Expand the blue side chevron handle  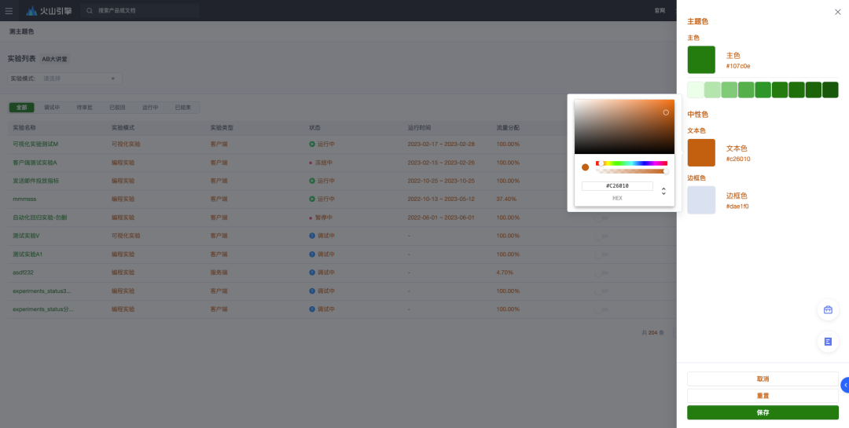point(845,385)
